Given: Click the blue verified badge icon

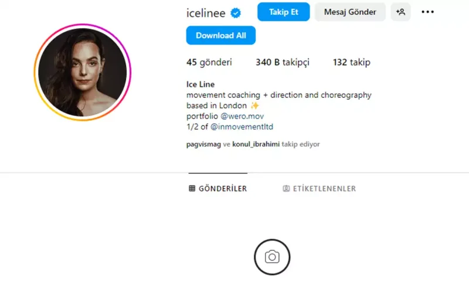Looking at the screenshot, I should [236, 13].
